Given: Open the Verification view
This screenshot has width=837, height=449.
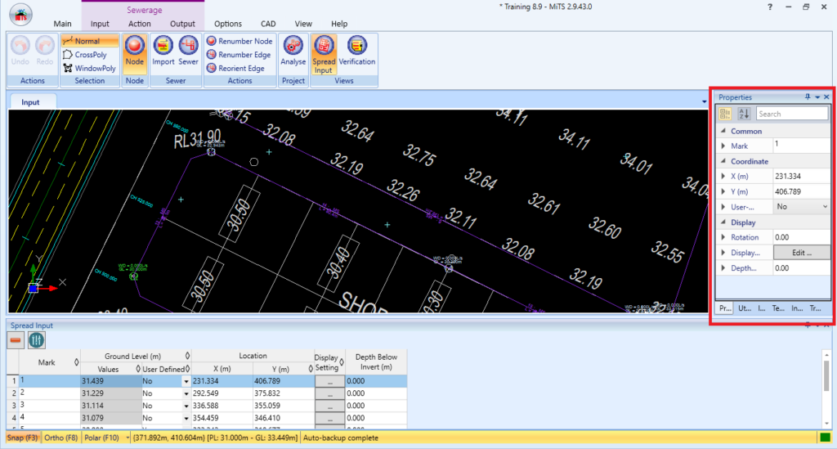Looking at the screenshot, I should tap(357, 51).
